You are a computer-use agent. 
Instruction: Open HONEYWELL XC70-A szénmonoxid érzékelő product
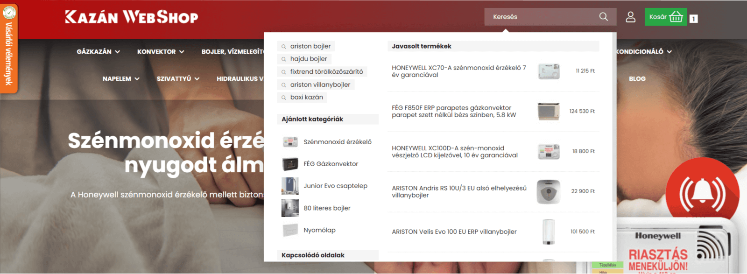459,71
